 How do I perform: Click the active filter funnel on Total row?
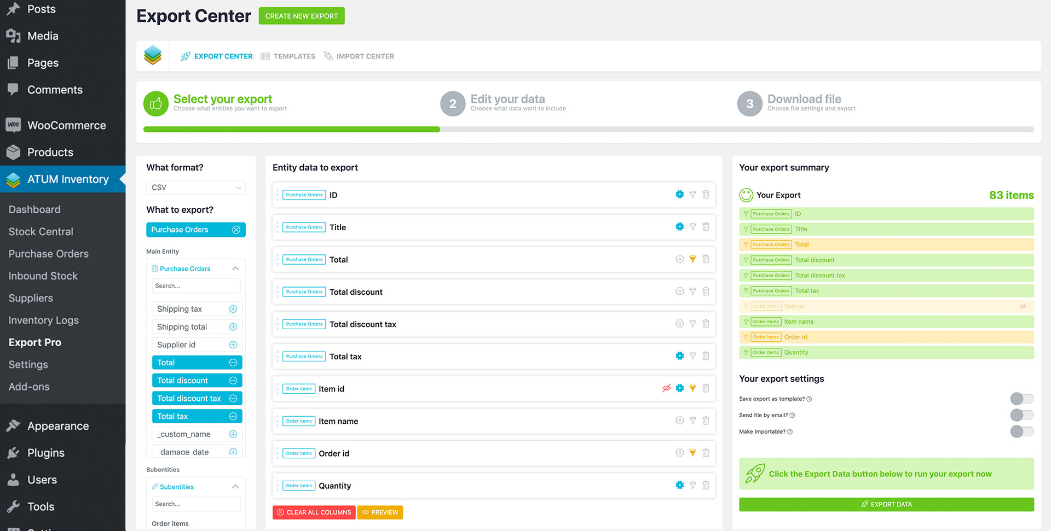click(692, 259)
